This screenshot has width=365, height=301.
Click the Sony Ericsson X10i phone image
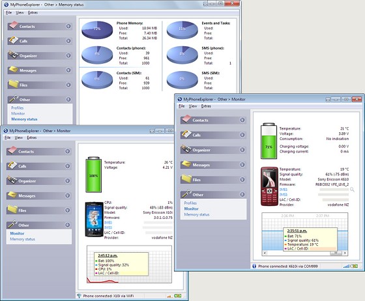(x=94, y=220)
